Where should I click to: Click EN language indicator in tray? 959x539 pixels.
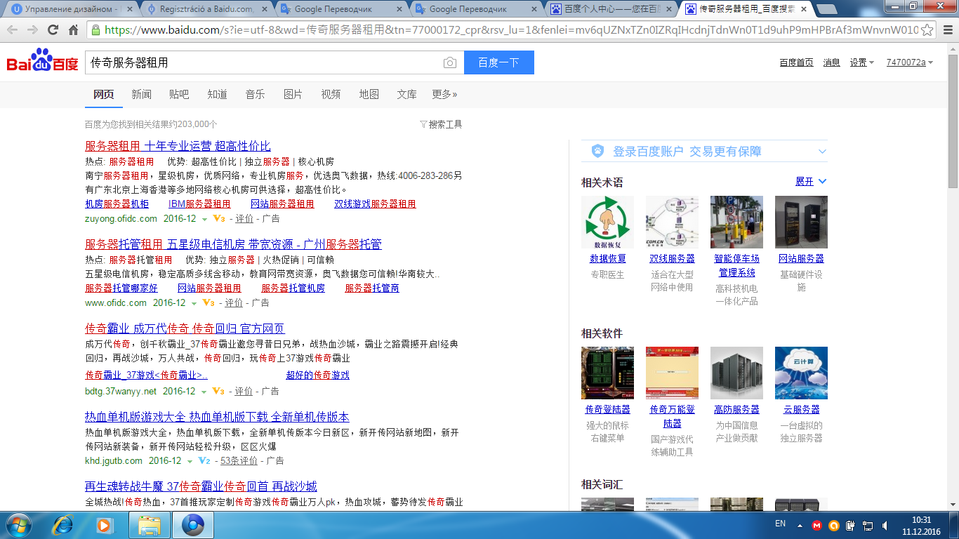click(780, 524)
